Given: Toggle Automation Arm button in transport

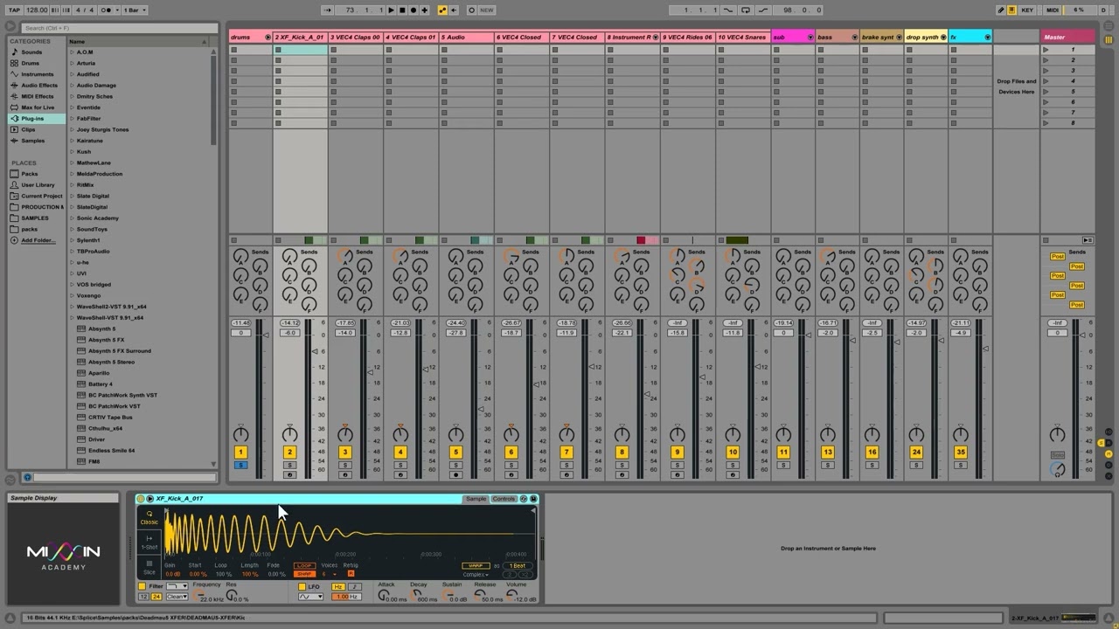Looking at the screenshot, I should click(443, 10).
